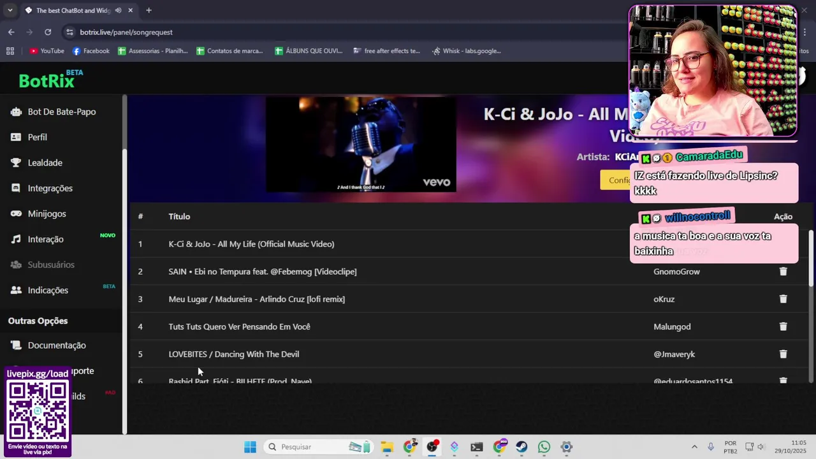
Task: Open Subusuários in the sidebar
Action: click(x=51, y=265)
